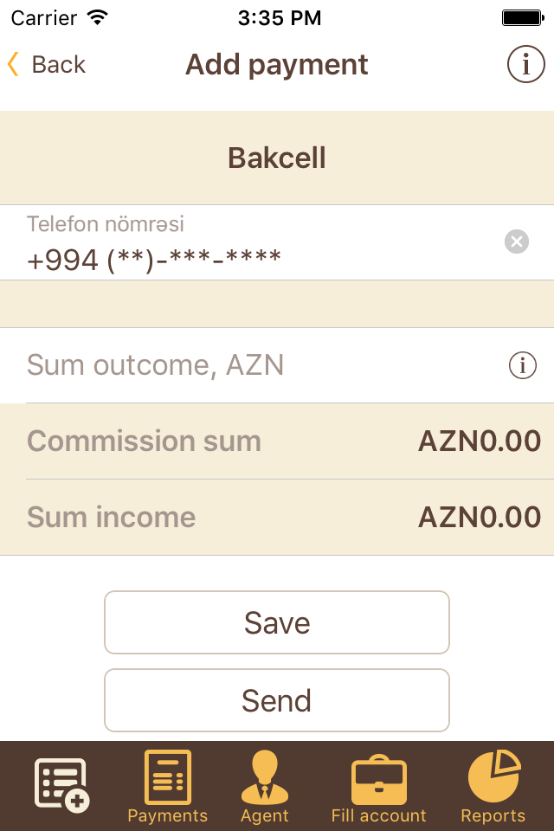This screenshot has height=831, width=554.
Task: Tap the Back chevron arrow
Action: (12, 64)
